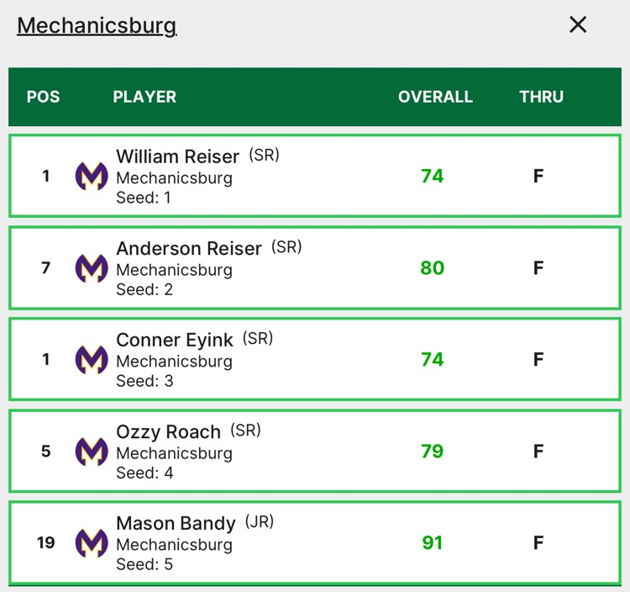Click Anderson Reiser's overall score of 80
Viewport: 630px width, 592px height.
pyautogui.click(x=433, y=268)
